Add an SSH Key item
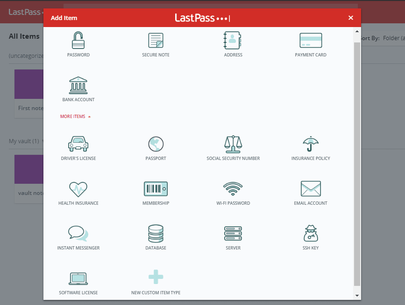This screenshot has width=405, height=305. click(x=311, y=237)
